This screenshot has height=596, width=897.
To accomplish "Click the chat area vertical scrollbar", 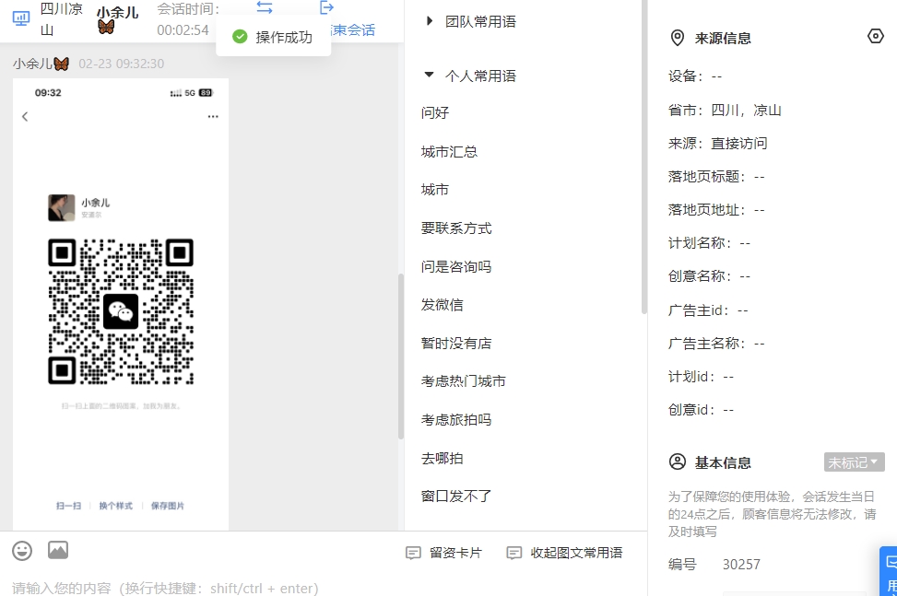I will coord(401,356).
